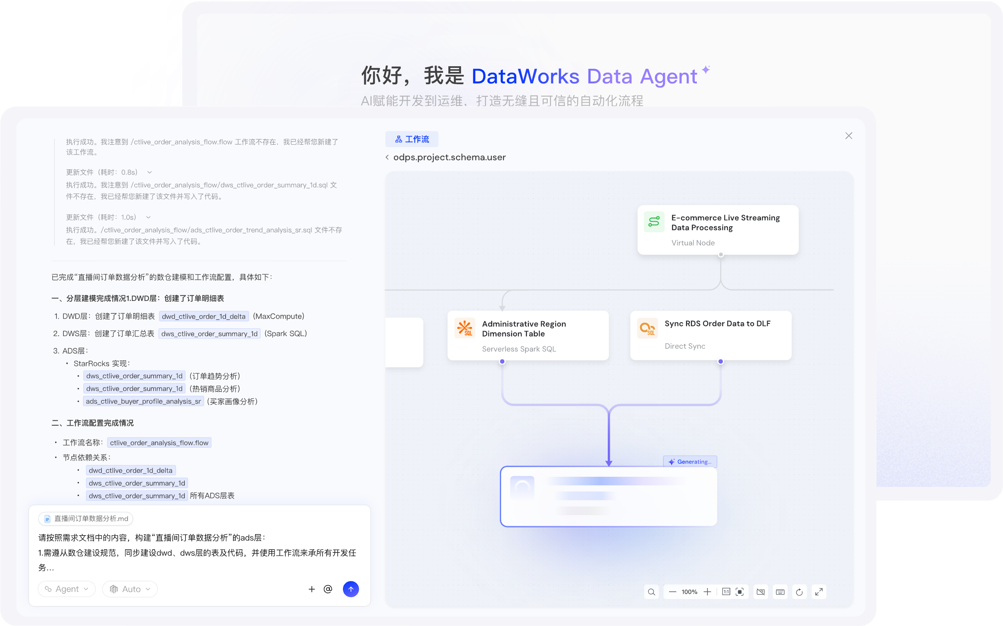The width and height of the screenshot is (1003, 626).
Task: Select the 工作流 tab
Action: pyautogui.click(x=412, y=139)
